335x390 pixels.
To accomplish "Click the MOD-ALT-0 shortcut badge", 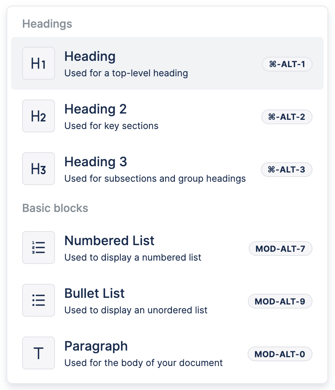I will tap(280, 354).
